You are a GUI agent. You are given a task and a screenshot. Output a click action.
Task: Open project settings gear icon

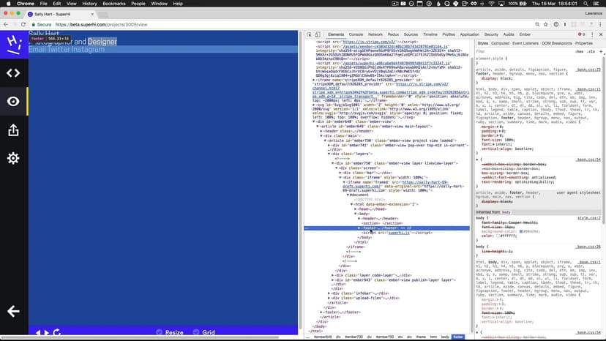pos(13,159)
